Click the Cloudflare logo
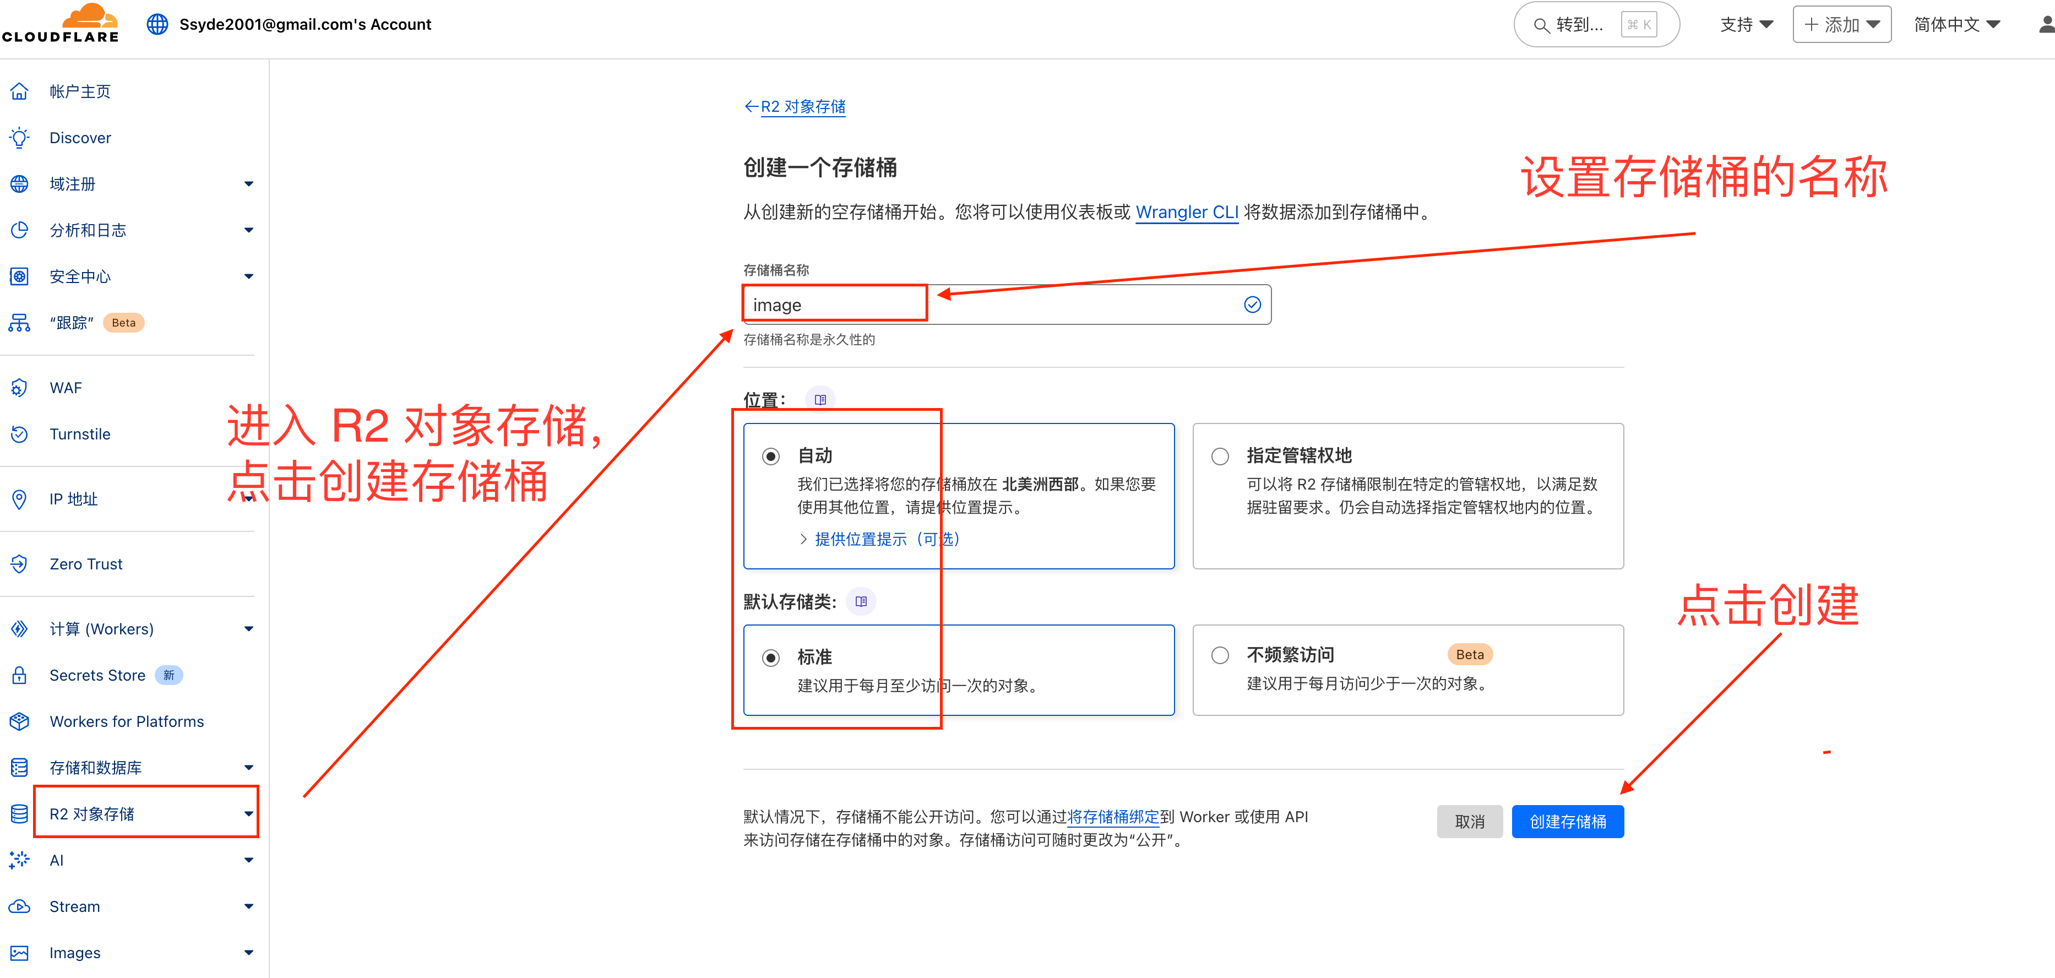 pyautogui.click(x=60, y=23)
